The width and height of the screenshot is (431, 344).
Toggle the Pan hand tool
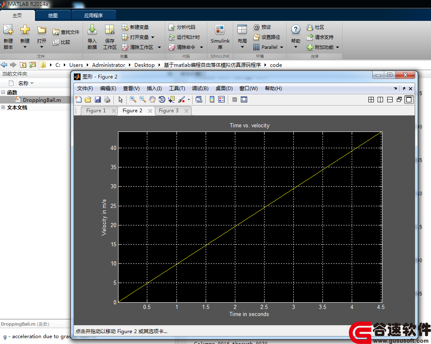pos(152,99)
